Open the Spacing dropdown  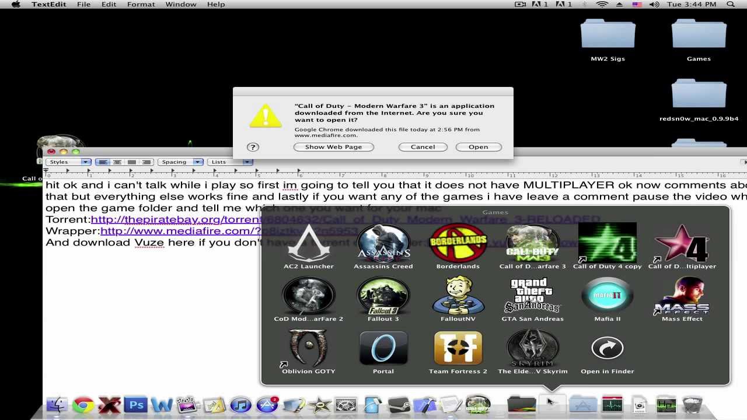(180, 162)
